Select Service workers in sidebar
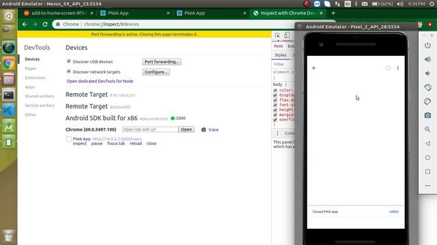The width and height of the screenshot is (437, 245). [x=40, y=105]
